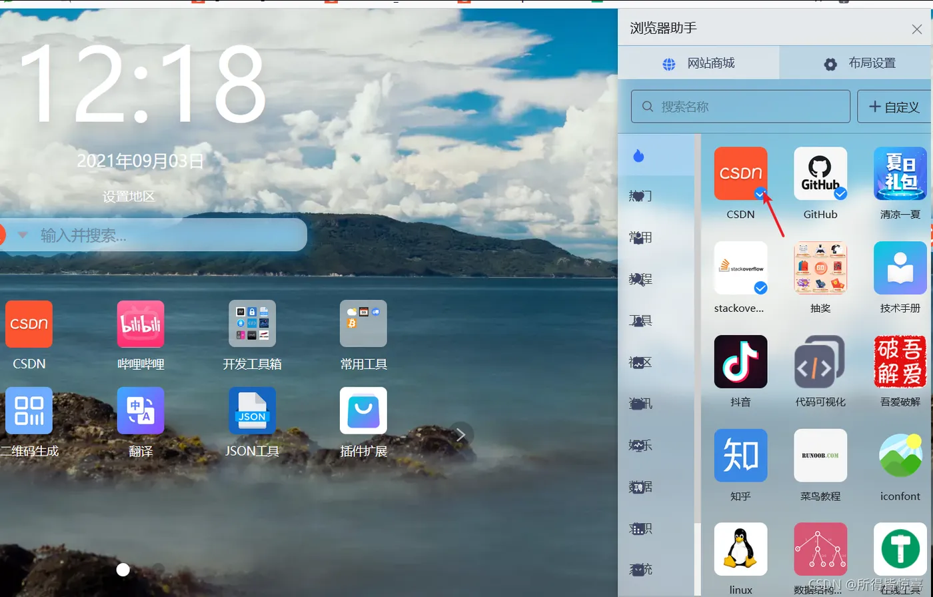The height and width of the screenshot is (597, 933).
Task: Select the 代码可视化 tile
Action: click(x=820, y=362)
